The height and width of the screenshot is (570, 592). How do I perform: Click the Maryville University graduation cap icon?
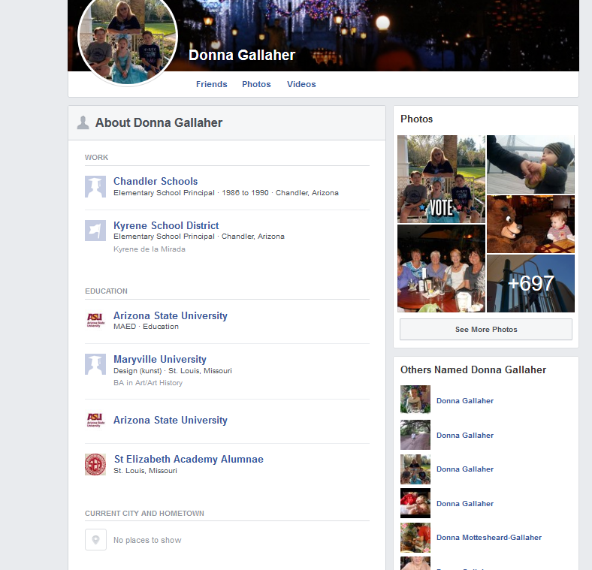click(x=95, y=364)
